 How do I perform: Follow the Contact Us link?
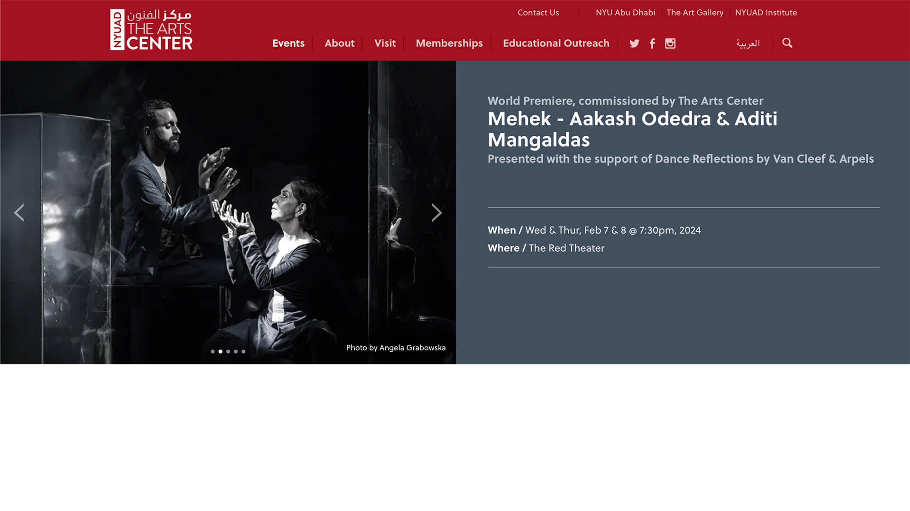[538, 13]
